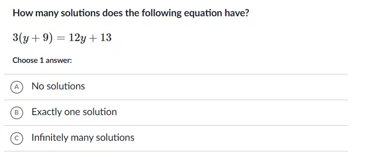Screen dimensions: 365x157
Task: Click the word 'No' in option A
Action: click(x=38, y=86)
